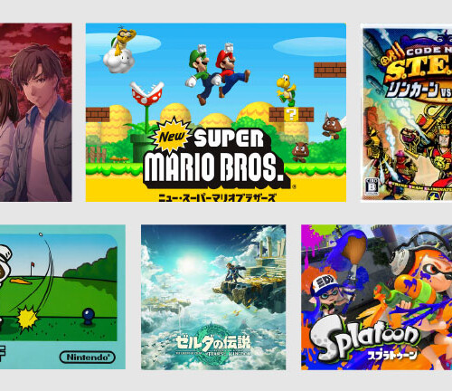Viewport: 452px width, 391px height.
Task: Open the retro Golf game tile
Action: pos(62,297)
